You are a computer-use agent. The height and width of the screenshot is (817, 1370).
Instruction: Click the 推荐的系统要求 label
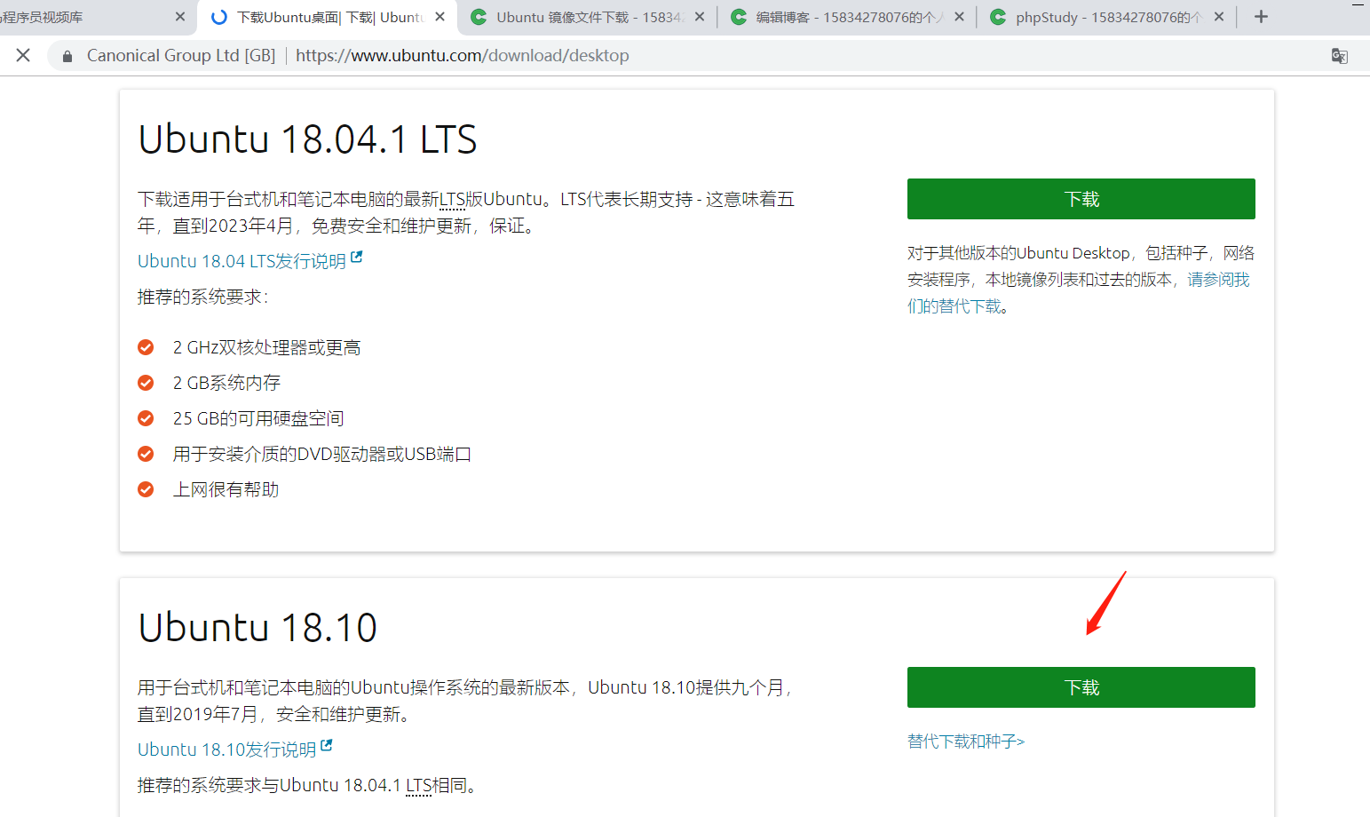(x=202, y=297)
